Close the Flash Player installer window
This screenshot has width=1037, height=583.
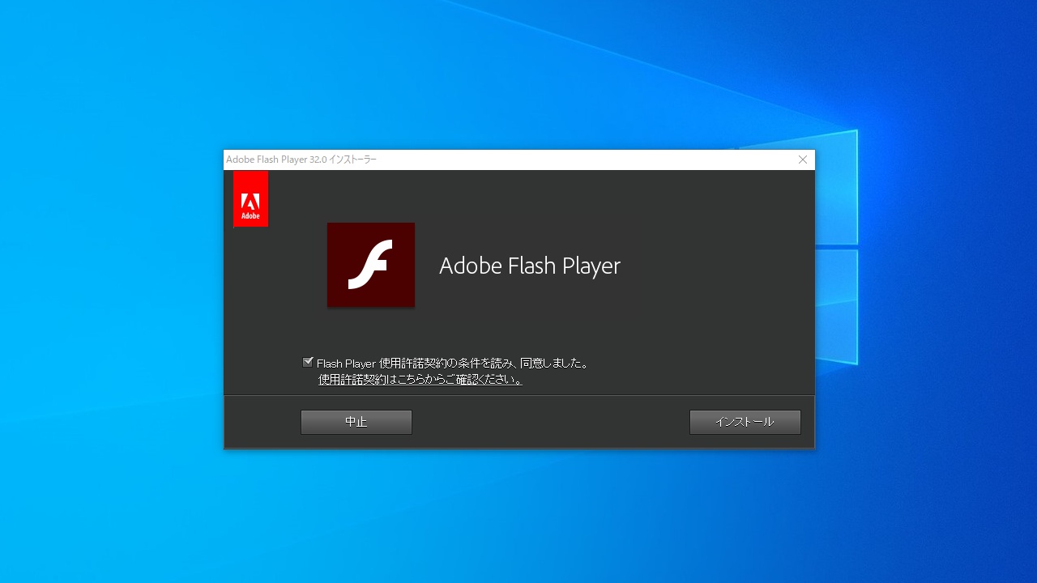[802, 160]
